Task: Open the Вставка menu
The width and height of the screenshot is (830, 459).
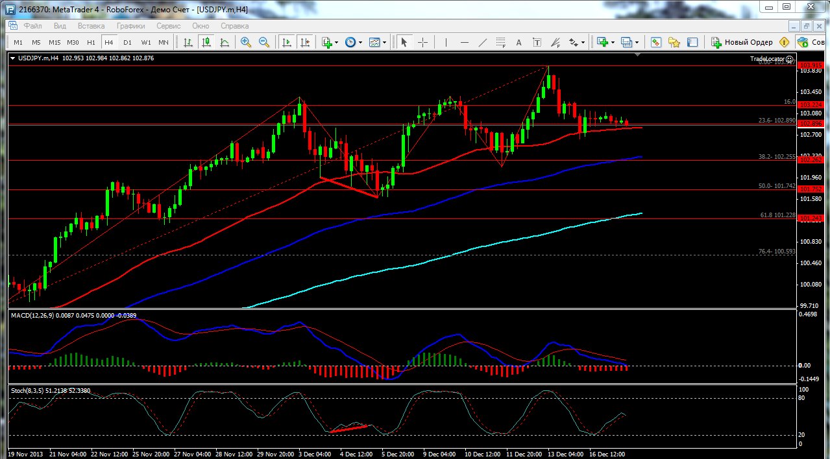Action: [91, 26]
